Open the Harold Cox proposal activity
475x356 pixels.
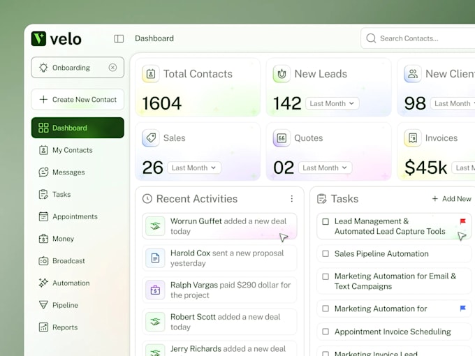click(x=219, y=258)
